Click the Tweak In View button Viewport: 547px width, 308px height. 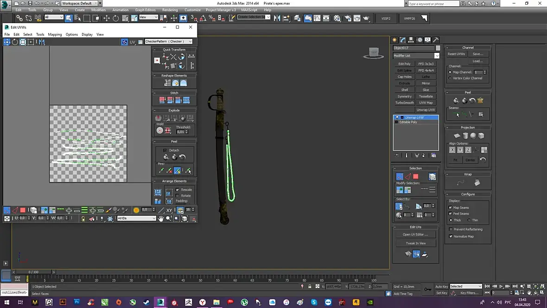pos(416,243)
